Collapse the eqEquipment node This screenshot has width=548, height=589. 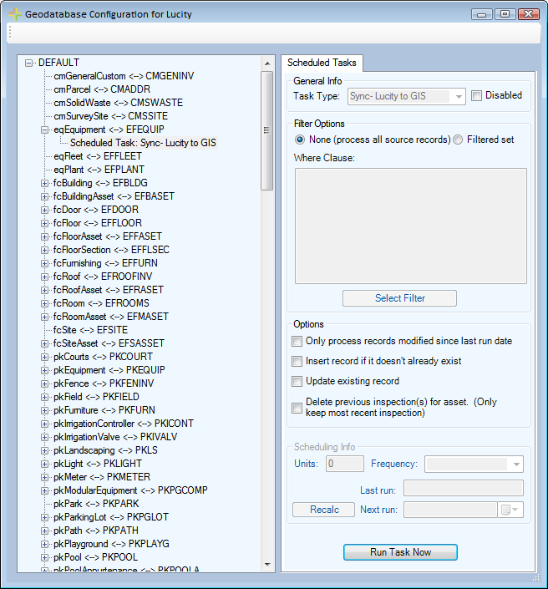pyautogui.click(x=45, y=129)
